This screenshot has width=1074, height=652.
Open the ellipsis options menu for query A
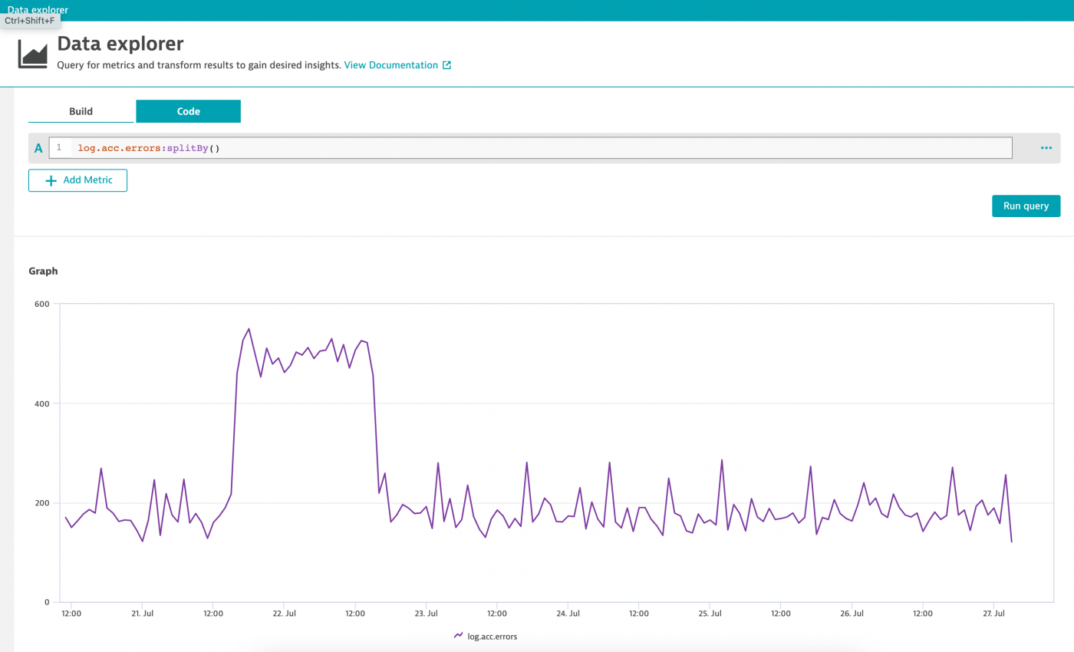pyautogui.click(x=1046, y=148)
